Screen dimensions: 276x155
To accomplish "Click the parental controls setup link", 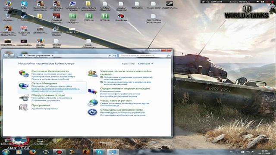I will (127, 83).
